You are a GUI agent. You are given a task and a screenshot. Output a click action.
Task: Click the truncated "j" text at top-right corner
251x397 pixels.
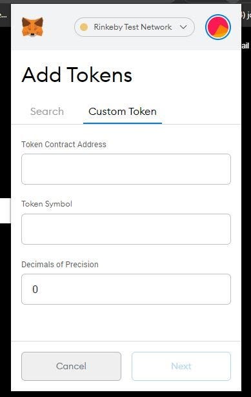(246, 15)
